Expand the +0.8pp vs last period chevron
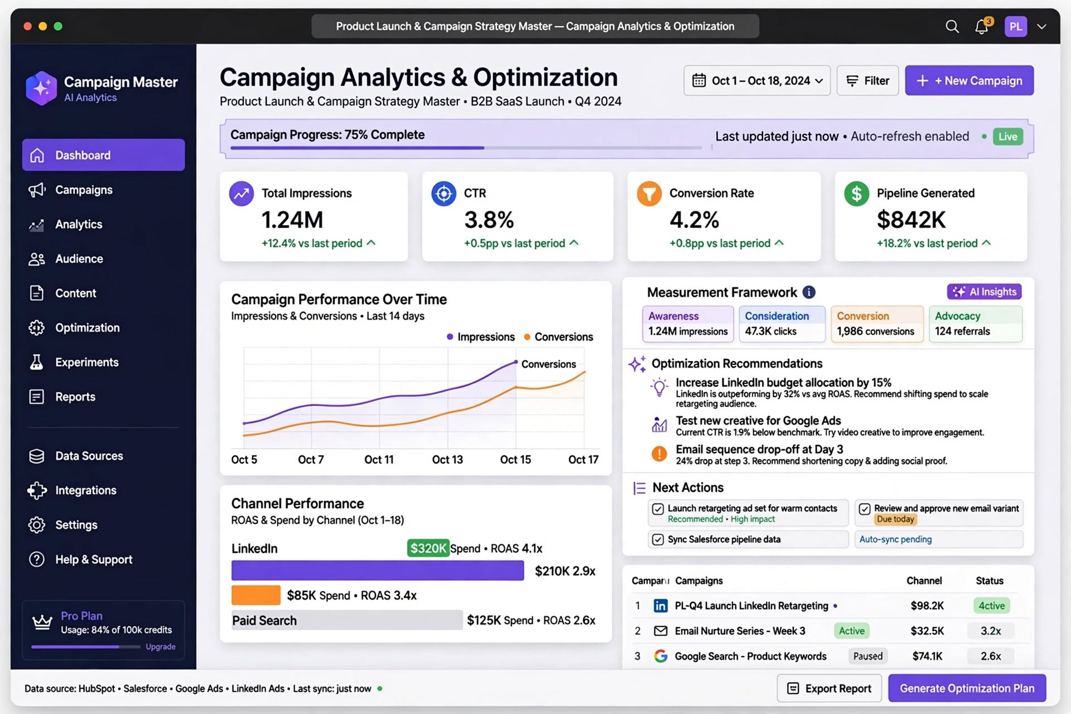 [779, 243]
